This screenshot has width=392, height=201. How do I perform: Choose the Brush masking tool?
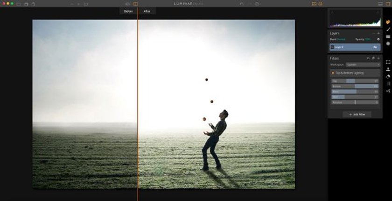coord(388,29)
